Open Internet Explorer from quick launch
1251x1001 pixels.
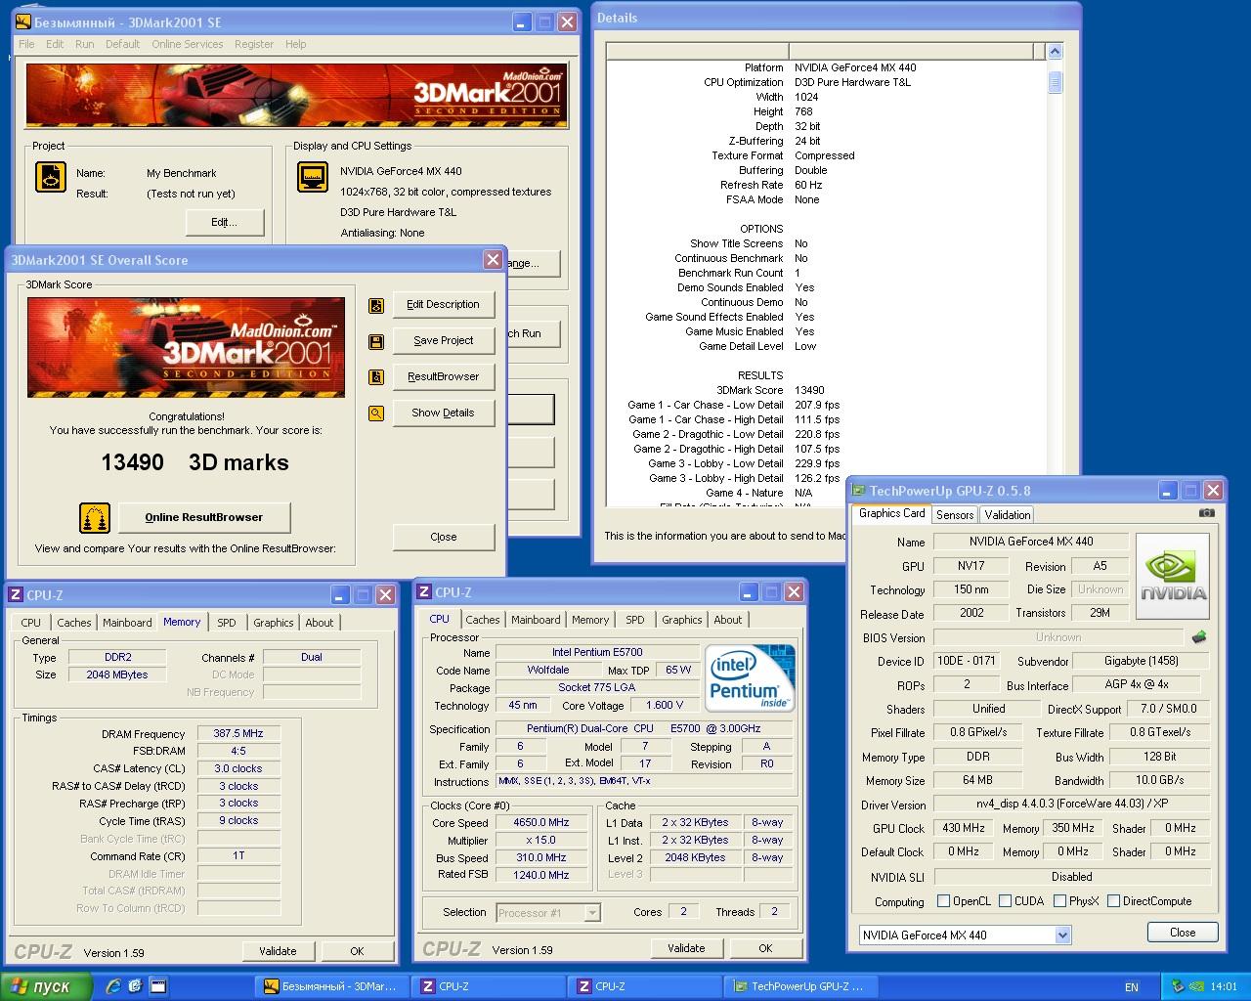113,986
